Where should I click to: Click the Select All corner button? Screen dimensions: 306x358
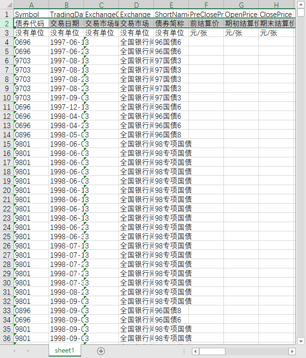click(7, 4)
